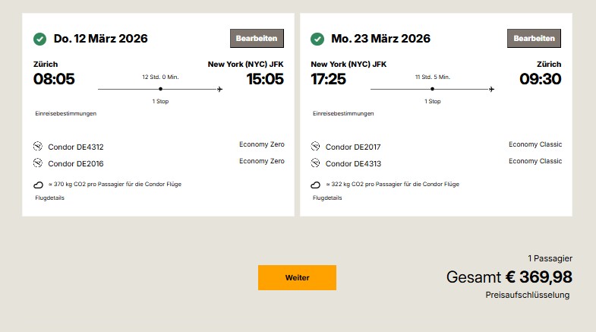Image resolution: width=596 pixels, height=332 pixels.
Task: Edit the return 23 März flight via Bearbeiten
Action: pos(534,38)
